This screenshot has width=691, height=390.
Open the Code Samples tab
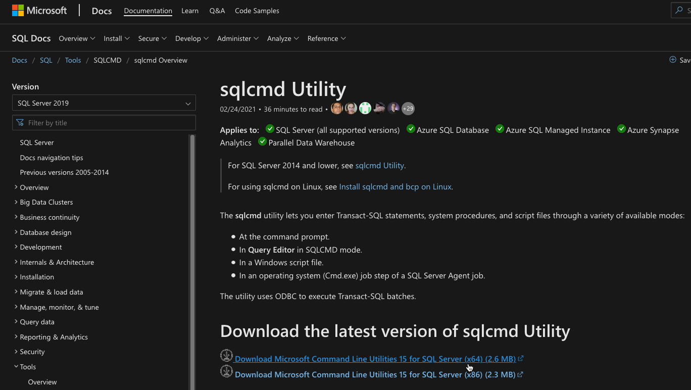point(257,11)
